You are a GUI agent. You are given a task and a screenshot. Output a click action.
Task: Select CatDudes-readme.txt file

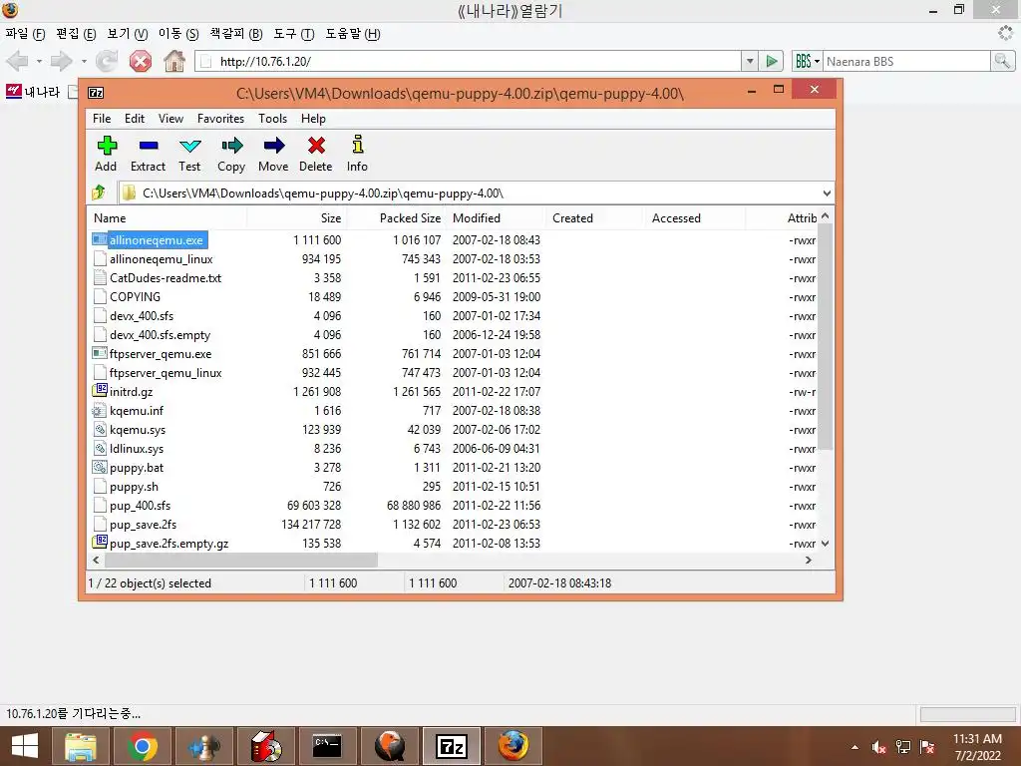click(166, 278)
